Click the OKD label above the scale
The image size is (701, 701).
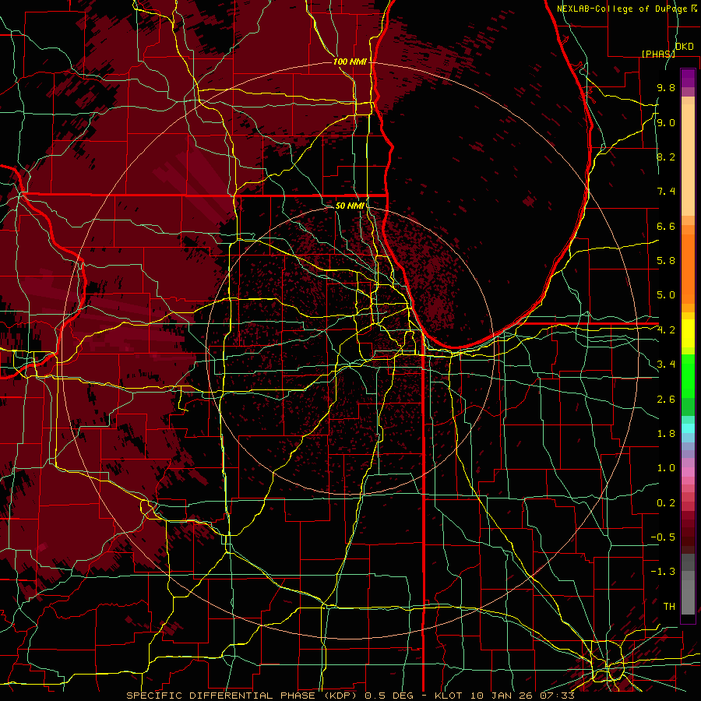684,46
